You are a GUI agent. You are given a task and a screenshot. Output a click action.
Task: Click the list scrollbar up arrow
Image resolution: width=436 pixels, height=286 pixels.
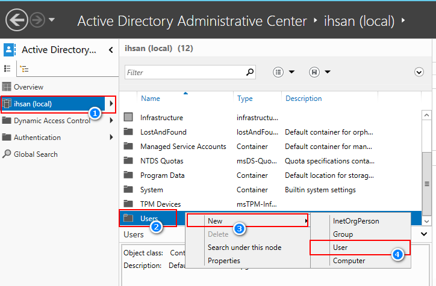click(x=426, y=115)
